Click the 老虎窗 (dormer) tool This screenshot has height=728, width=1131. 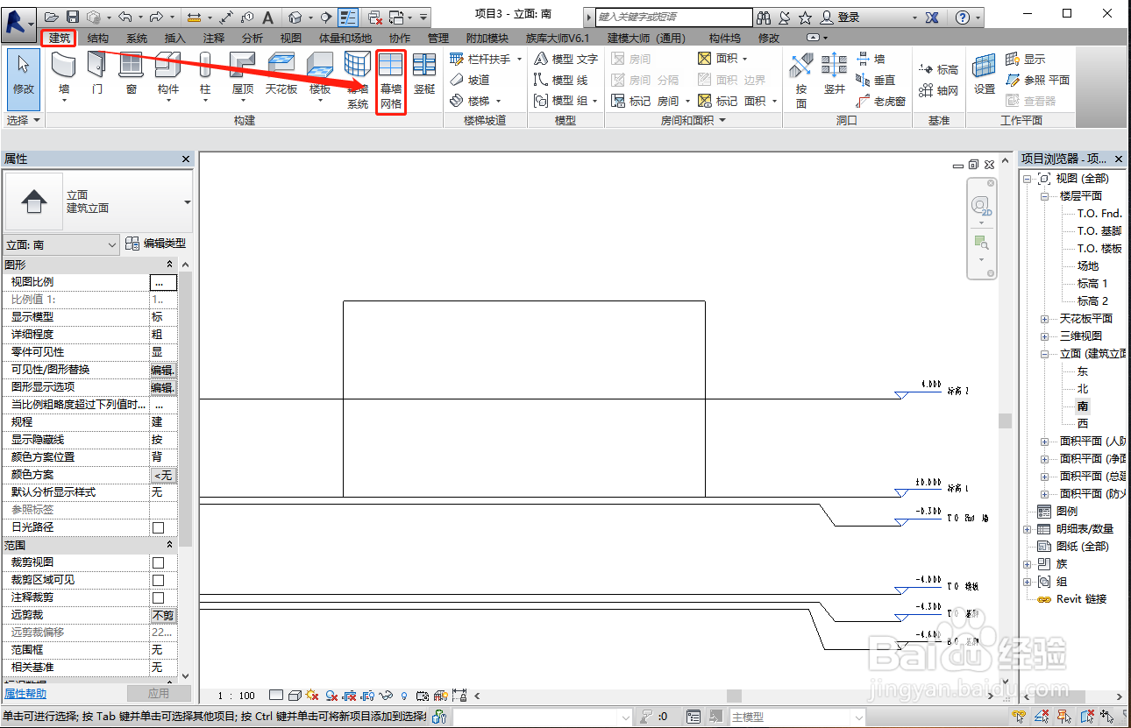point(881,101)
